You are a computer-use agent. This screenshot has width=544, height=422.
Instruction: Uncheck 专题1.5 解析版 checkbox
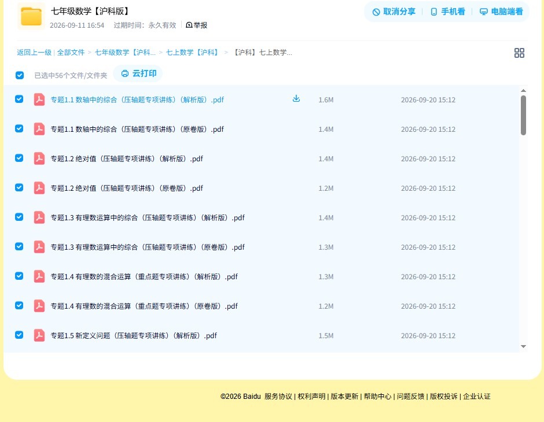click(19, 335)
